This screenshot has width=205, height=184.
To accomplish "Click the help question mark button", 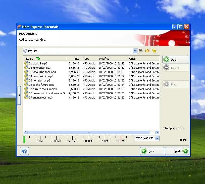I will [24, 151].
